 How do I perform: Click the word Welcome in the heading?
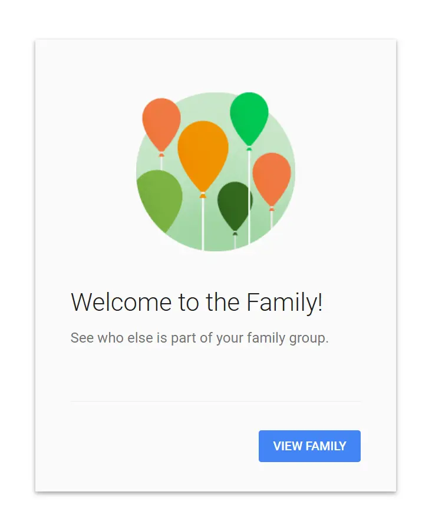pos(121,302)
